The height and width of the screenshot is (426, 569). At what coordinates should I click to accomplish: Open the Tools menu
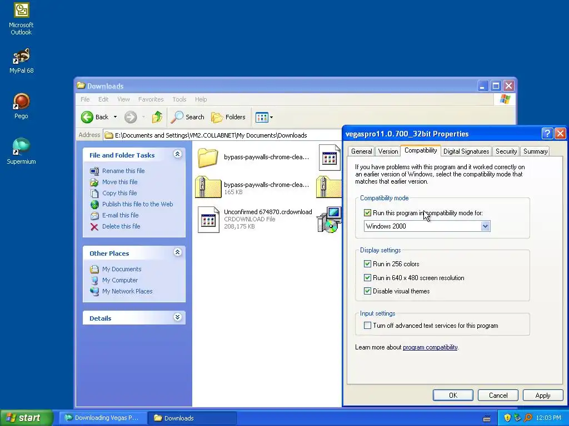click(179, 99)
